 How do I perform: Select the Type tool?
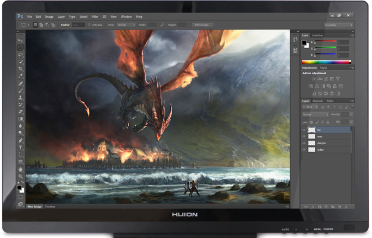20,148
